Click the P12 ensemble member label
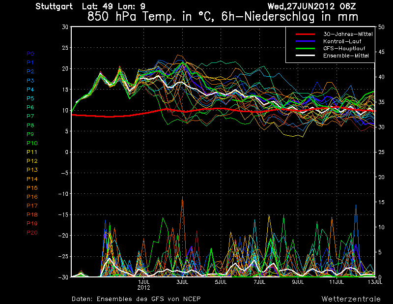393x304 pixels. [32, 161]
